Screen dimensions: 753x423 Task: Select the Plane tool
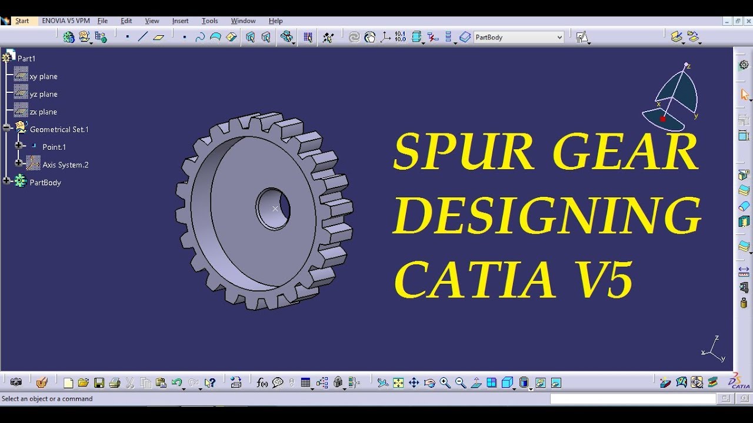(158, 37)
